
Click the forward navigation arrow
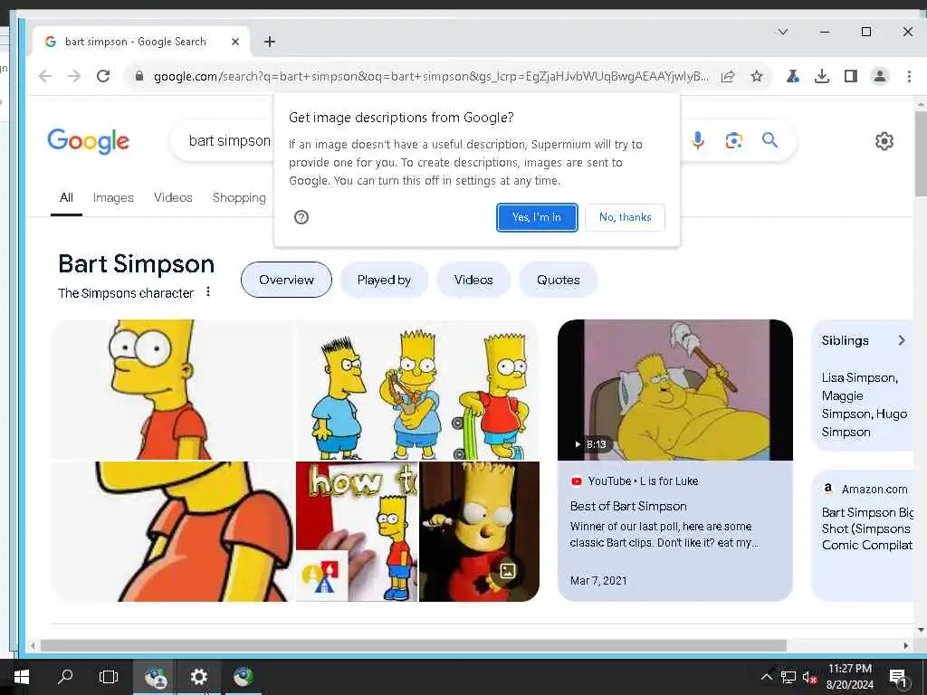[x=74, y=76]
